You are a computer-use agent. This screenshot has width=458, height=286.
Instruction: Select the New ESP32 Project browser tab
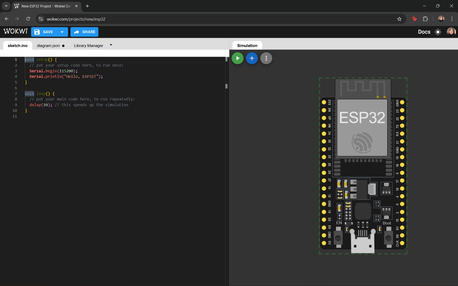click(47, 6)
